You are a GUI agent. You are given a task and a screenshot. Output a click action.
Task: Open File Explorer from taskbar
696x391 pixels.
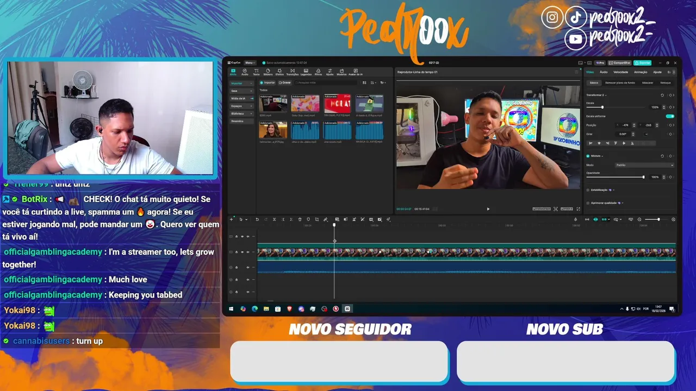[x=266, y=308]
